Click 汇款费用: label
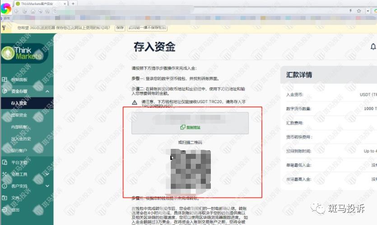 (x=295, y=123)
